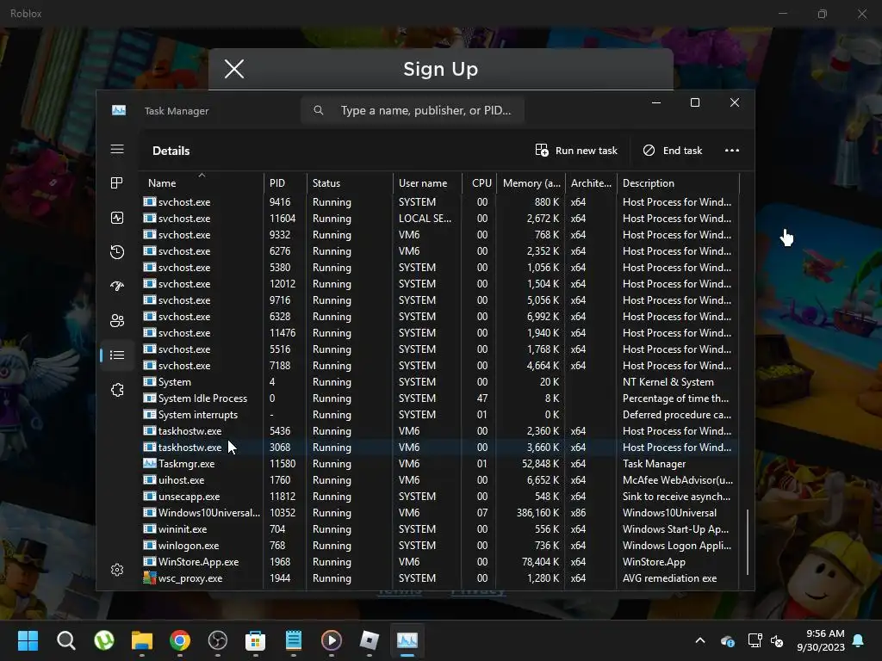Select the Windows10Universal process row
This screenshot has height=661, width=882.
[x=440, y=513]
